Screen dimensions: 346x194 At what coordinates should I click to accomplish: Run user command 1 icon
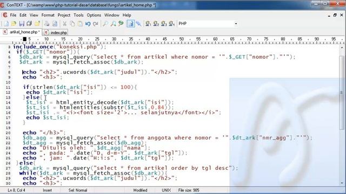148,24
